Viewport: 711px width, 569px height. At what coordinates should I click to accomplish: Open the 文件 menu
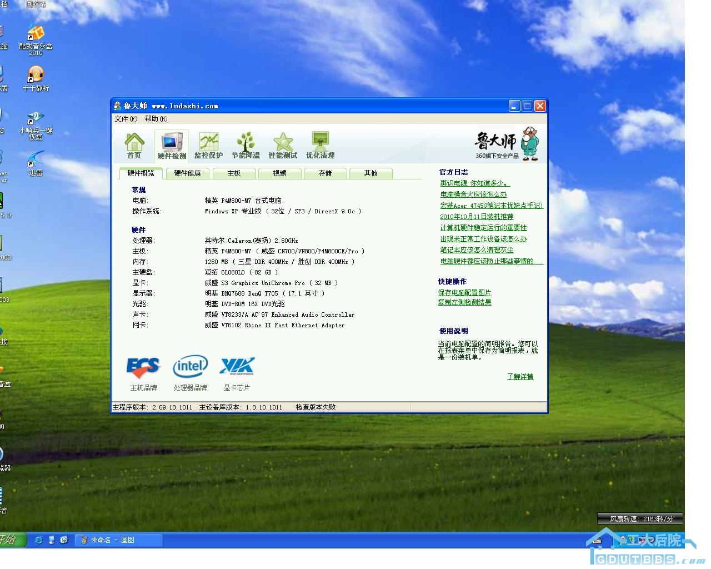(126, 118)
